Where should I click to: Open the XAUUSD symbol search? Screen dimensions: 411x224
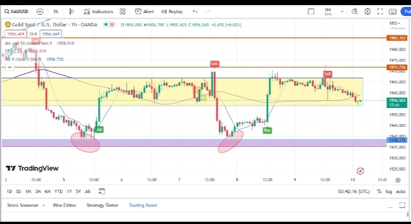(17, 11)
